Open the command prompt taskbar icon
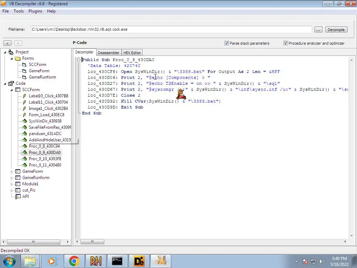The height and width of the screenshot is (268, 357). pos(117,261)
